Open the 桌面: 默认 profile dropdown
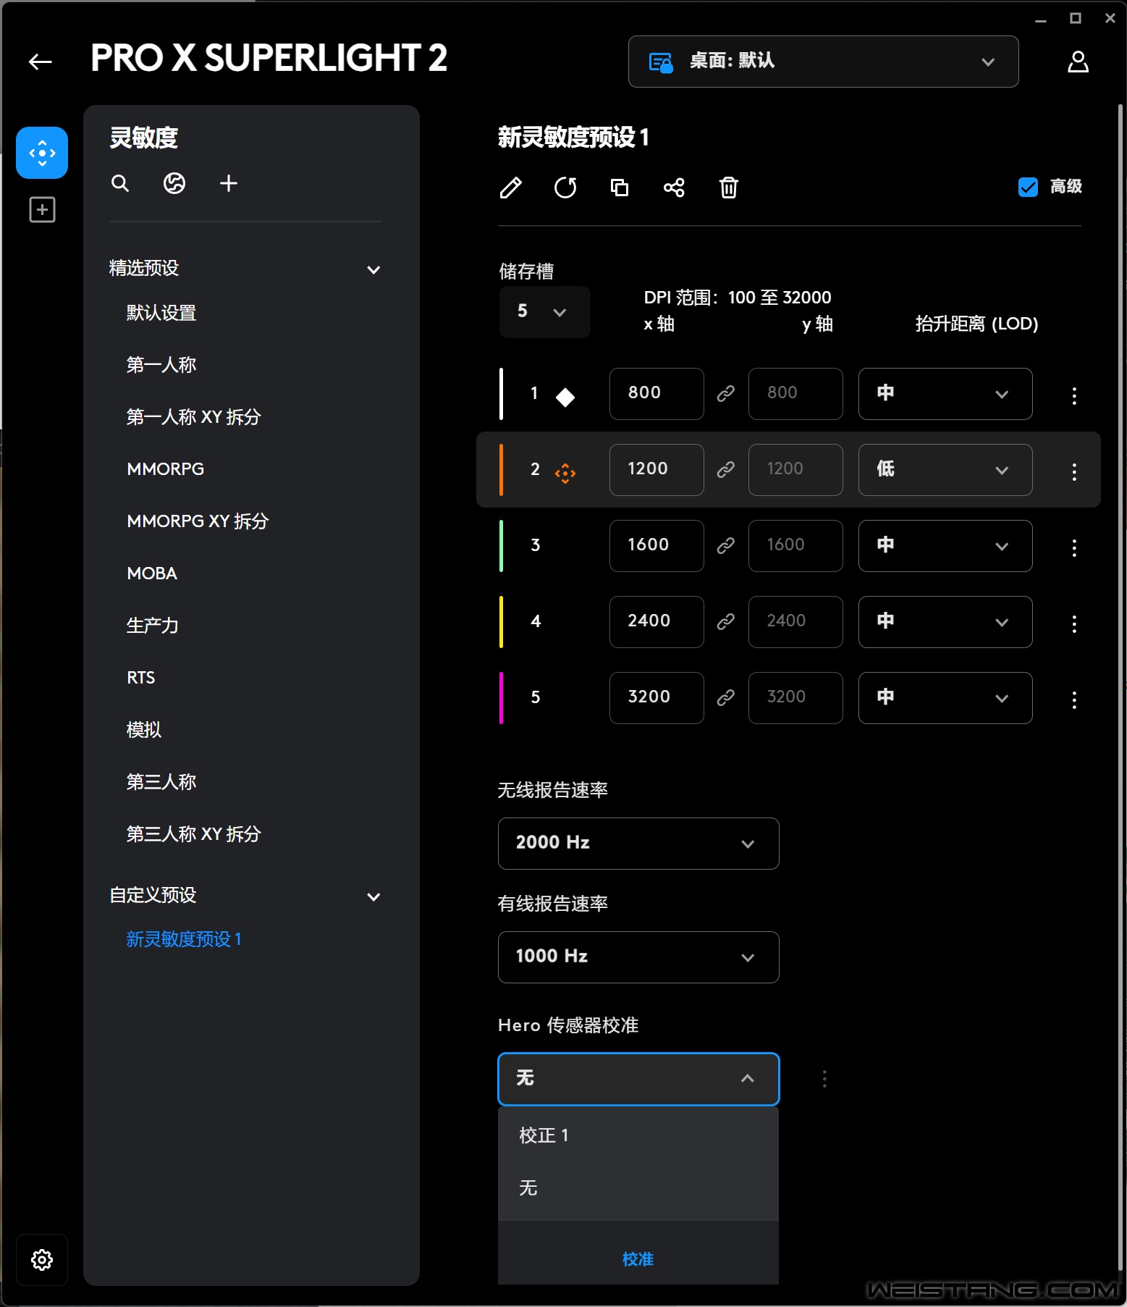Screen dimensions: 1127x1307 (x=823, y=62)
